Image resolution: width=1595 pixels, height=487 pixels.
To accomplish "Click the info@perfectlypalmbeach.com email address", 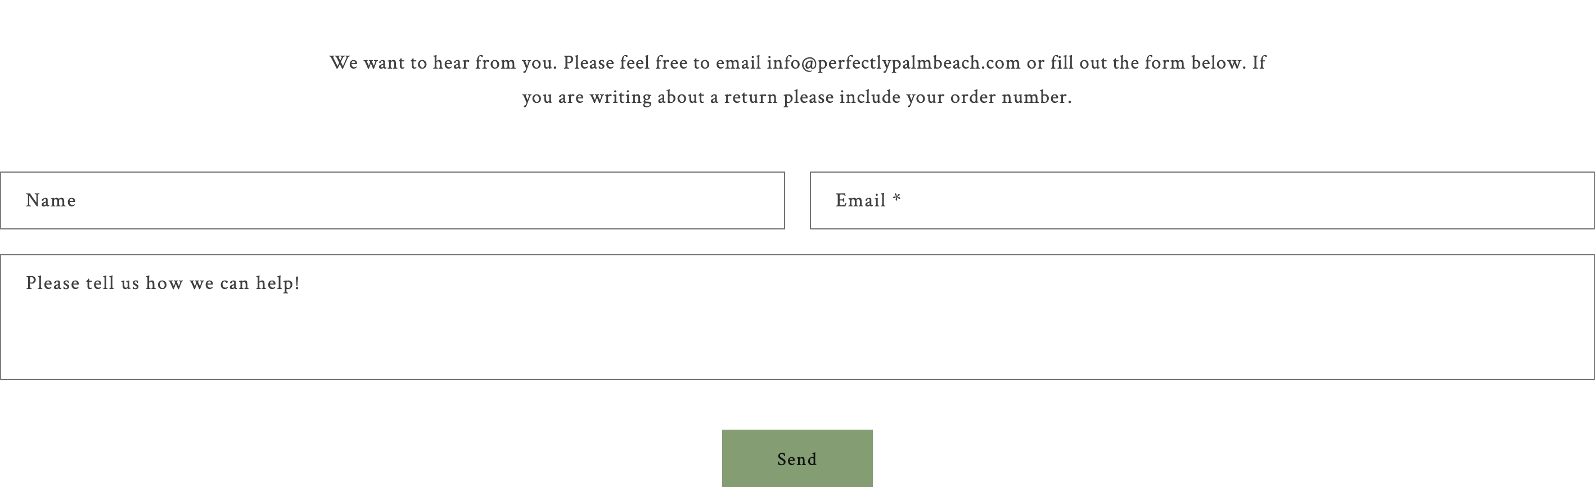I will [x=893, y=62].
